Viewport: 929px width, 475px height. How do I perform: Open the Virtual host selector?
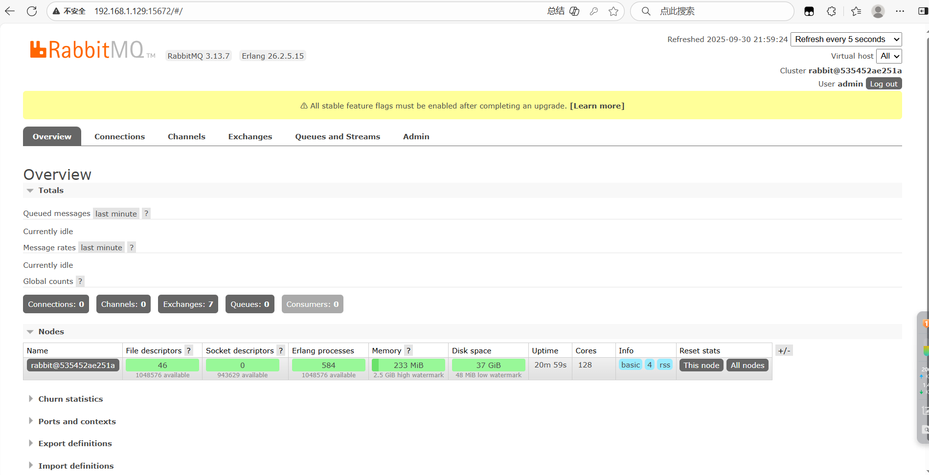click(x=889, y=56)
